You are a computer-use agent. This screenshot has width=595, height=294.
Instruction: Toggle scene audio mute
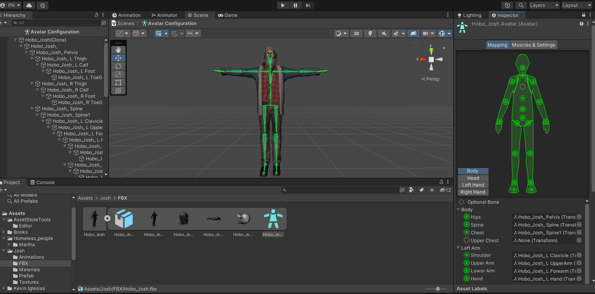(384, 33)
